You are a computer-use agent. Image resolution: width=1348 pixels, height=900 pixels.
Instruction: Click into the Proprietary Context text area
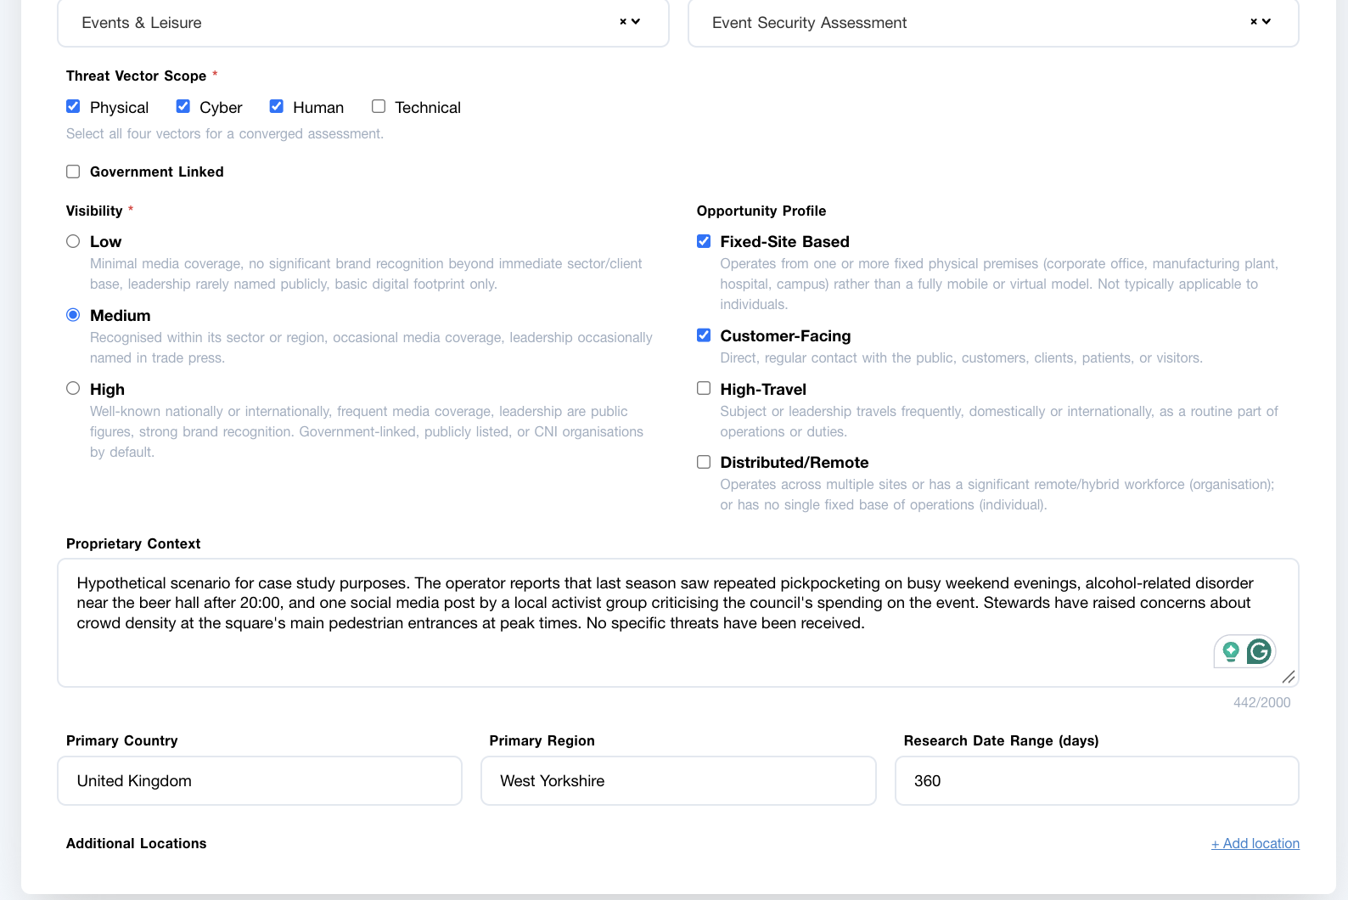click(x=678, y=622)
